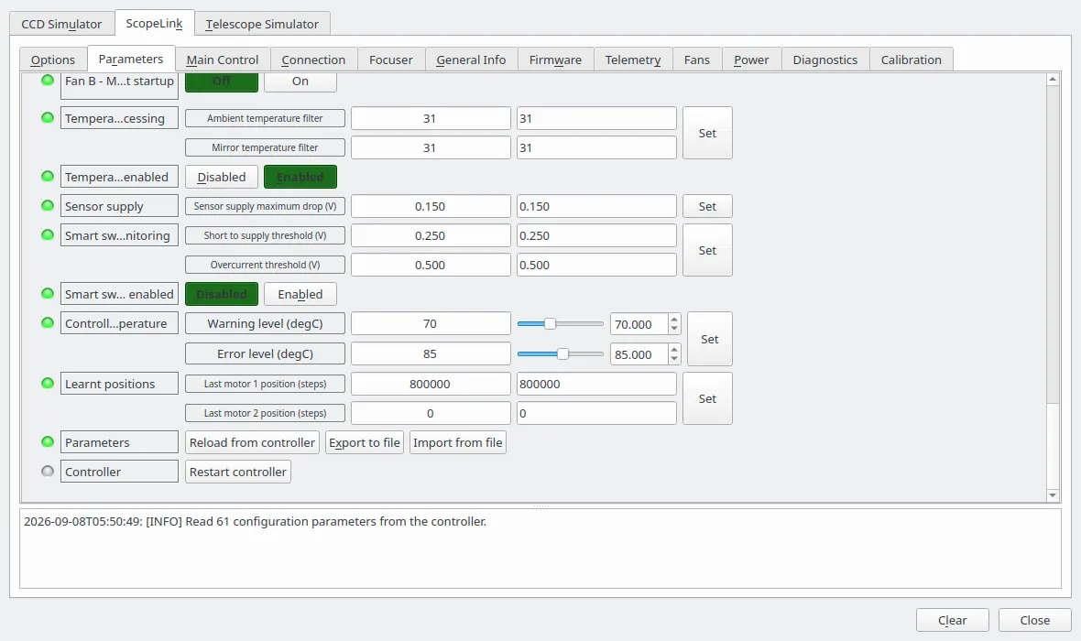The width and height of the screenshot is (1081, 641).
Task: Click the Temperature enabled green status LED
Action: pos(48,176)
